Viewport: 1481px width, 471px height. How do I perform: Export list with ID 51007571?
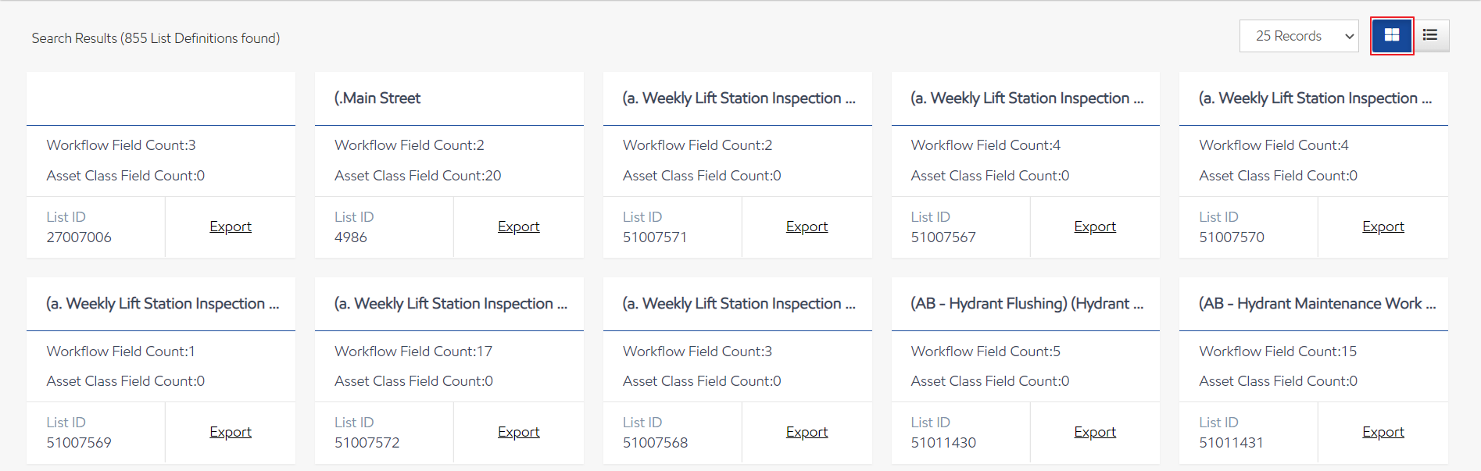click(x=807, y=227)
